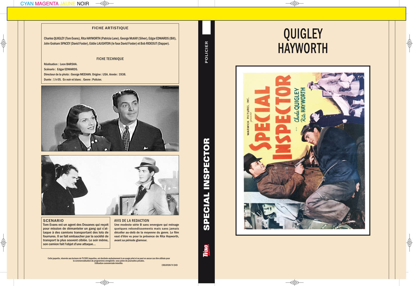The height and width of the screenshot is (286, 413).
Task: Click the bottom registration crosshair beneath the back cover
Action: tap(104, 283)
